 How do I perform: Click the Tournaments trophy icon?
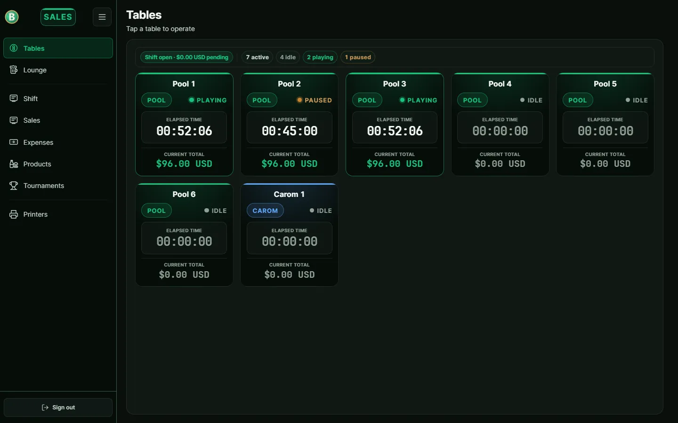(x=14, y=186)
